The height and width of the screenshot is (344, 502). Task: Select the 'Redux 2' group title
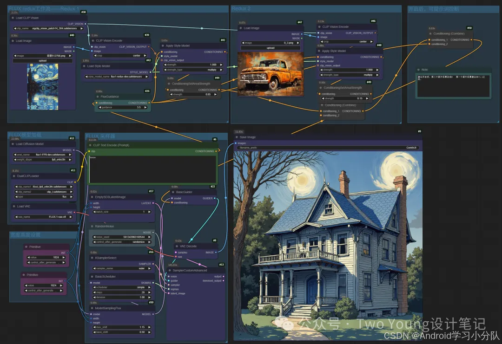(x=241, y=9)
